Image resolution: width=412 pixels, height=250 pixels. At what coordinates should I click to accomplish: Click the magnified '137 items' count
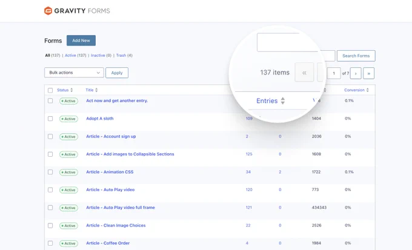[x=275, y=73]
